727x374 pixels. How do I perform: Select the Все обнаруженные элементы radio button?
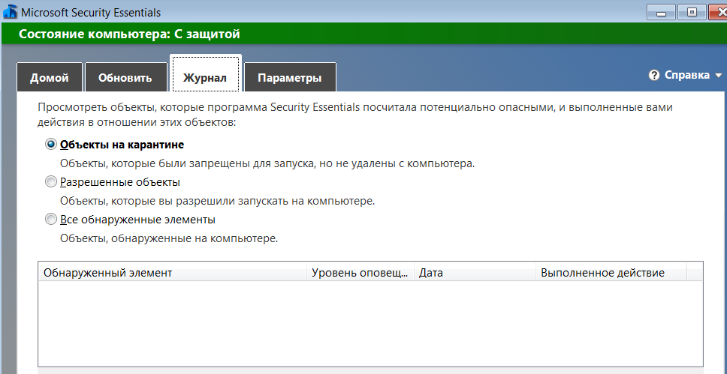click(x=50, y=220)
